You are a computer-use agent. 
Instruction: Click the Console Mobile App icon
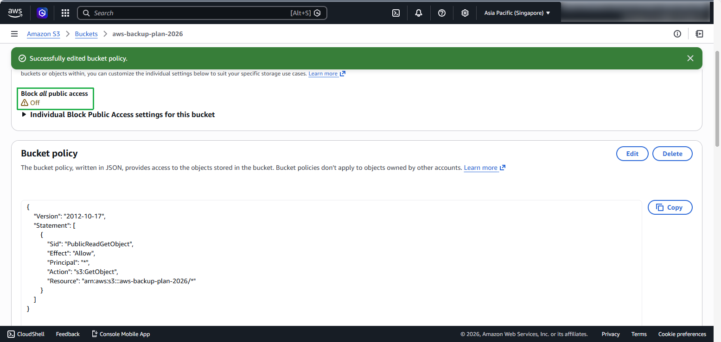tap(95, 334)
